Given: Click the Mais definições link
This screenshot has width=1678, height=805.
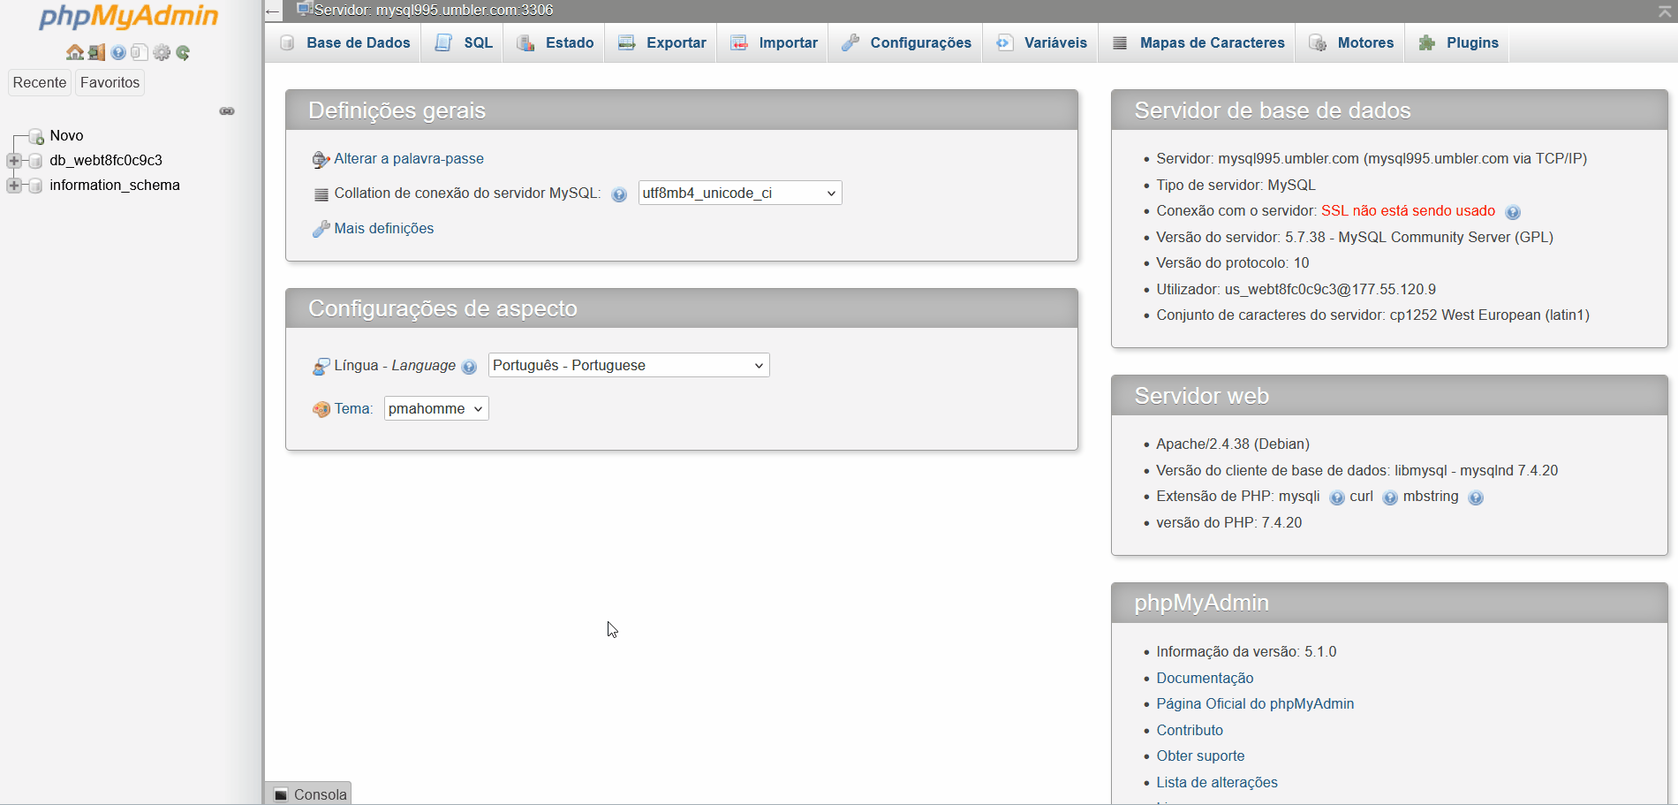Looking at the screenshot, I should 384,229.
